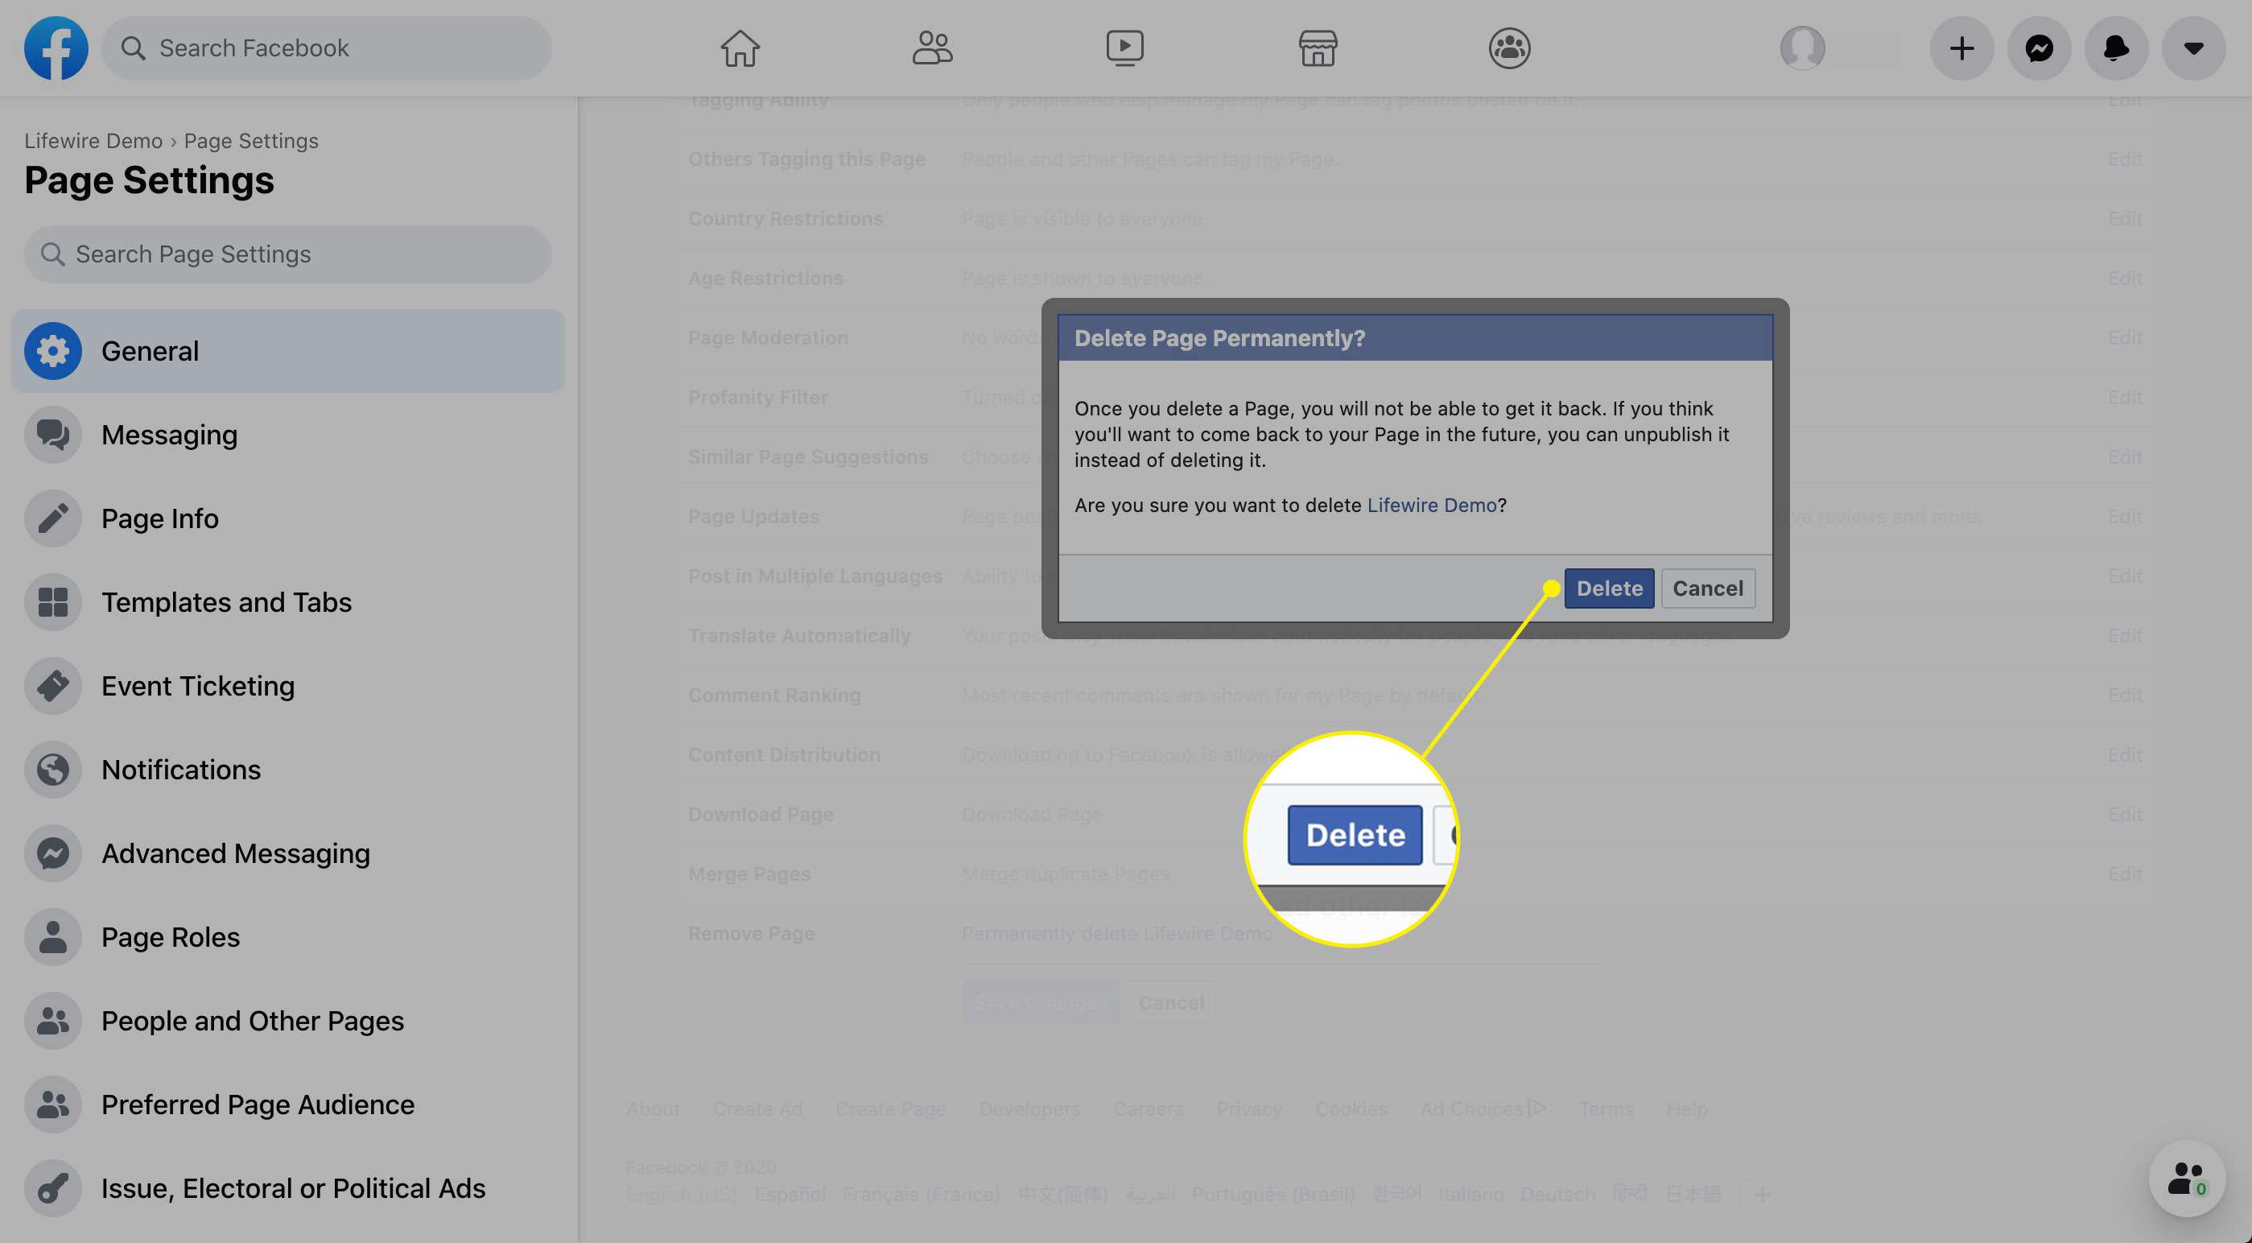Click the background Cancel button below settings
This screenshot has width=2252, height=1243.
pos(1170,1002)
